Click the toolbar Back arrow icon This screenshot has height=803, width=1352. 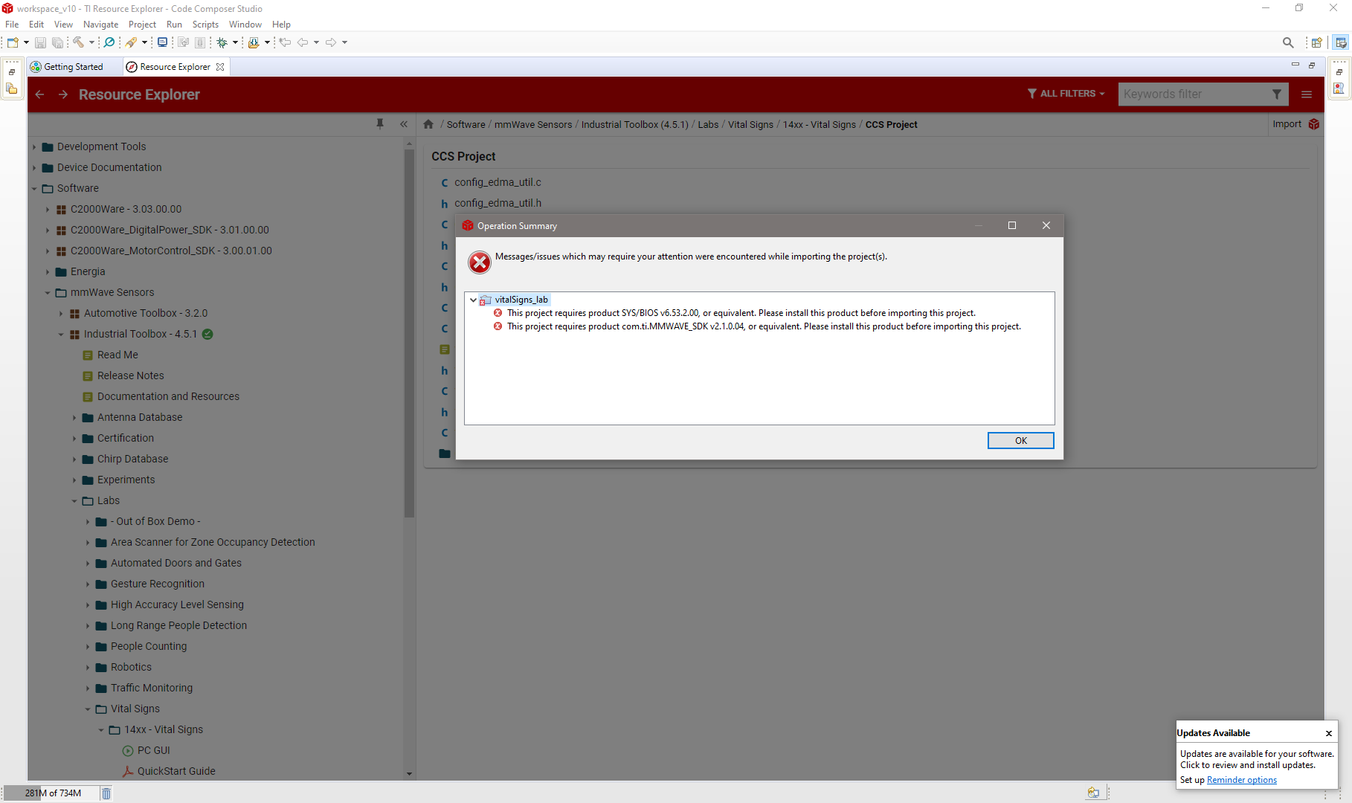coord(303,42)
